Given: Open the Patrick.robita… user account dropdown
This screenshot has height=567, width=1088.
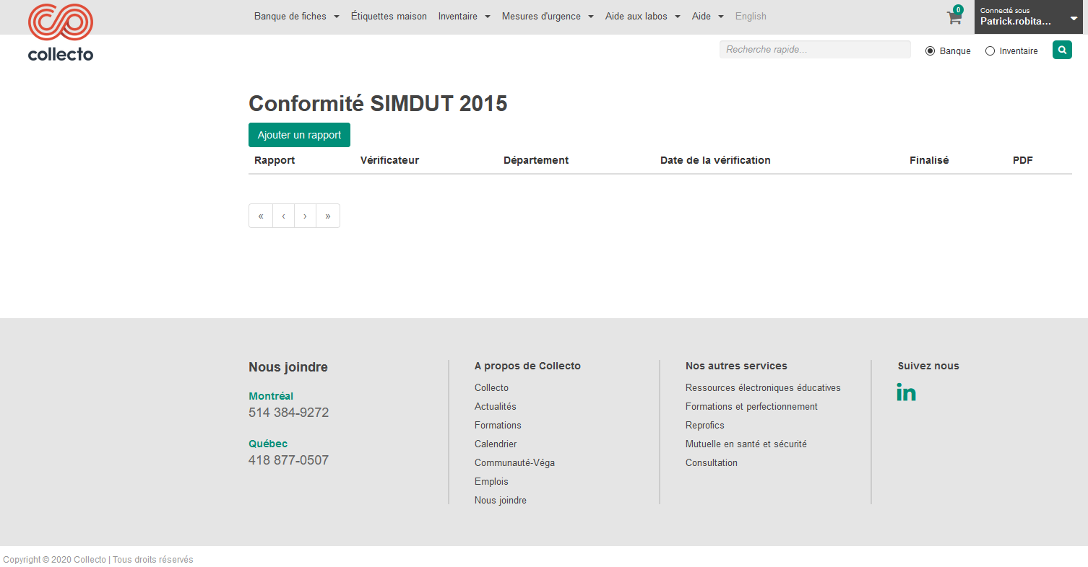Looking at the screenshot, I should click(1029, 17).
